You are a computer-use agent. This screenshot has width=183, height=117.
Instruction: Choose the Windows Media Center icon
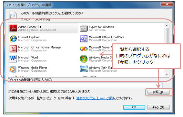[84, 59]
